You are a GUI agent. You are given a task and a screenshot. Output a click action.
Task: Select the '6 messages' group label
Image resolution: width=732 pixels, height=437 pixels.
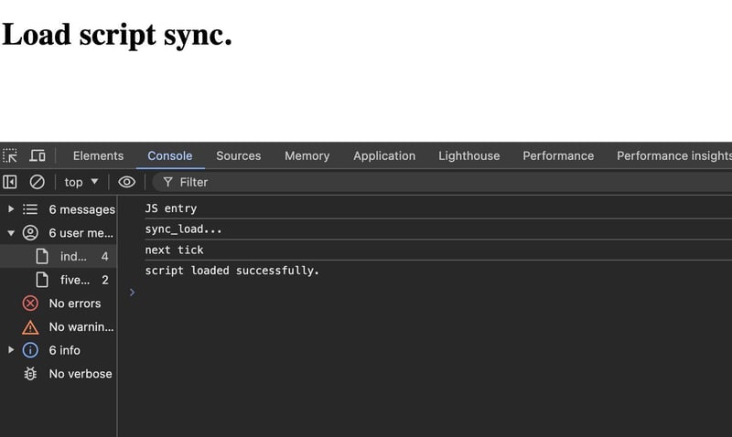pos(82,209)
